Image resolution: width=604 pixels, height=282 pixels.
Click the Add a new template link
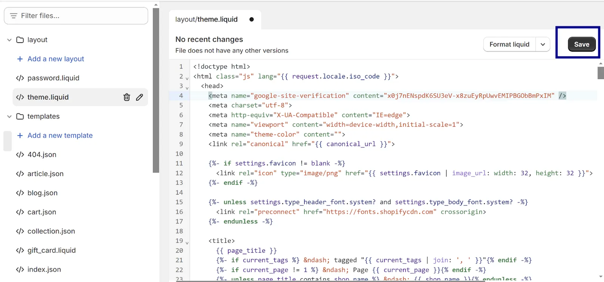coord(60,135)
